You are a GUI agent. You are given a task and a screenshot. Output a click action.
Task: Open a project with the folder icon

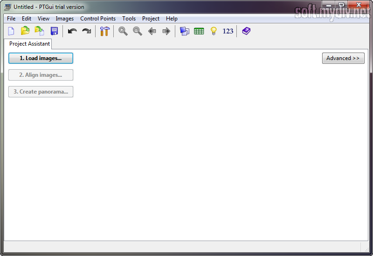[x=25, y=31]
